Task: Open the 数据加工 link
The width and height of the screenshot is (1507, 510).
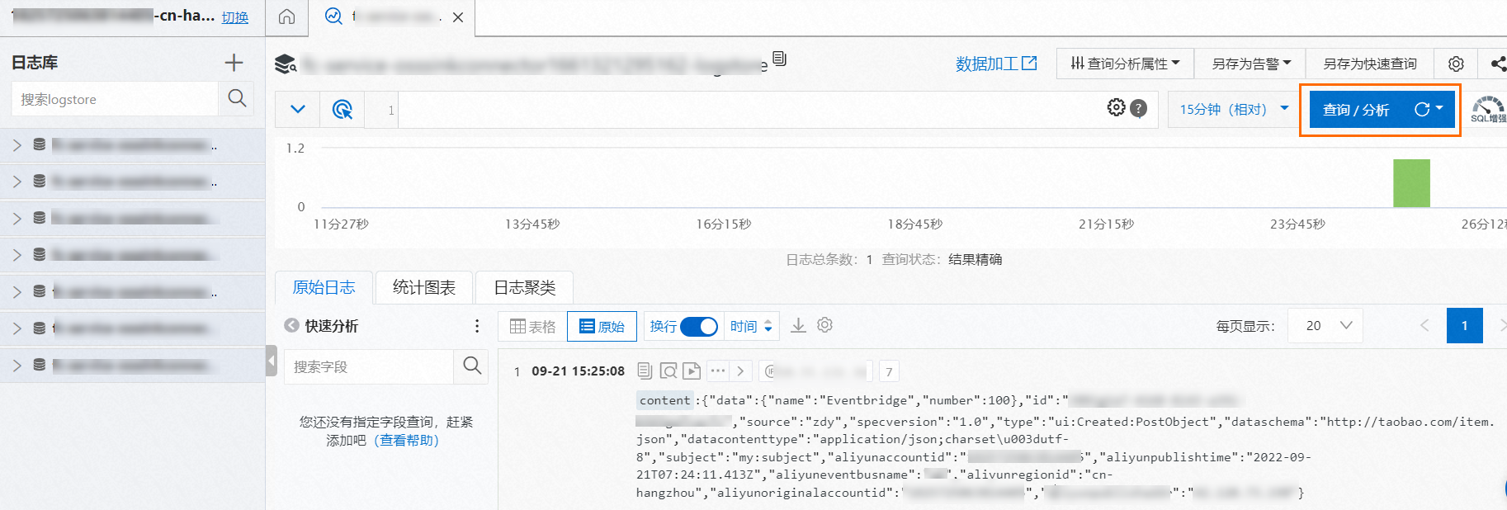Action: coord(995,64)
